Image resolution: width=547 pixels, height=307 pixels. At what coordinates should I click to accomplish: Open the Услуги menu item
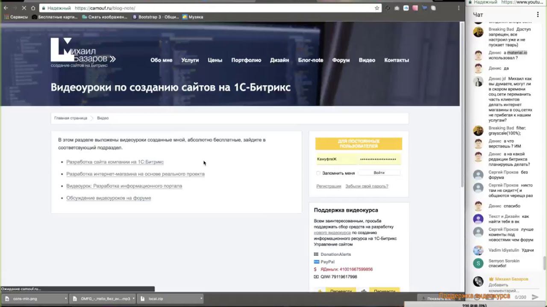pyautogui.click(x=190, y=60)
